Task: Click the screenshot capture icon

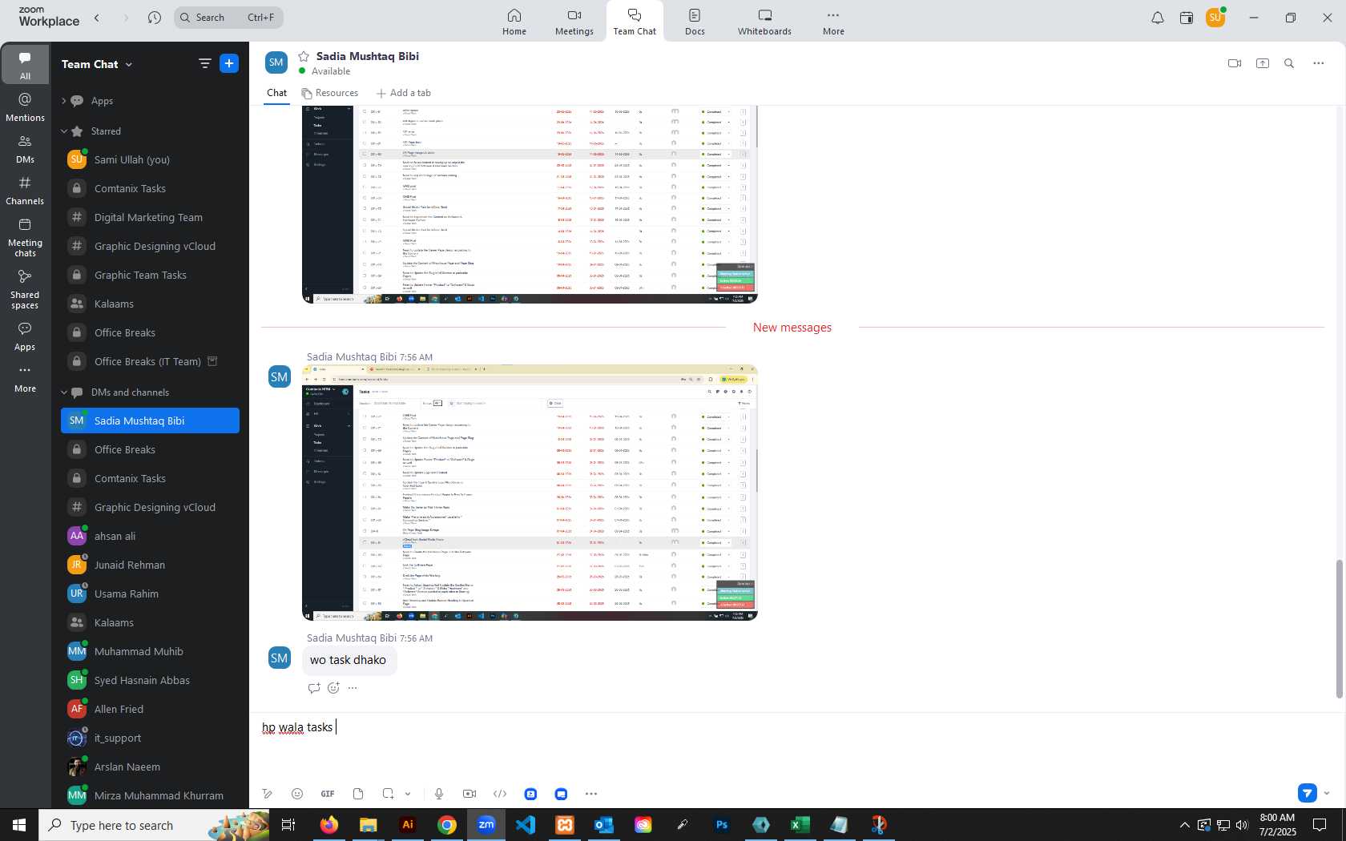Action: click(x=388, y=794)
